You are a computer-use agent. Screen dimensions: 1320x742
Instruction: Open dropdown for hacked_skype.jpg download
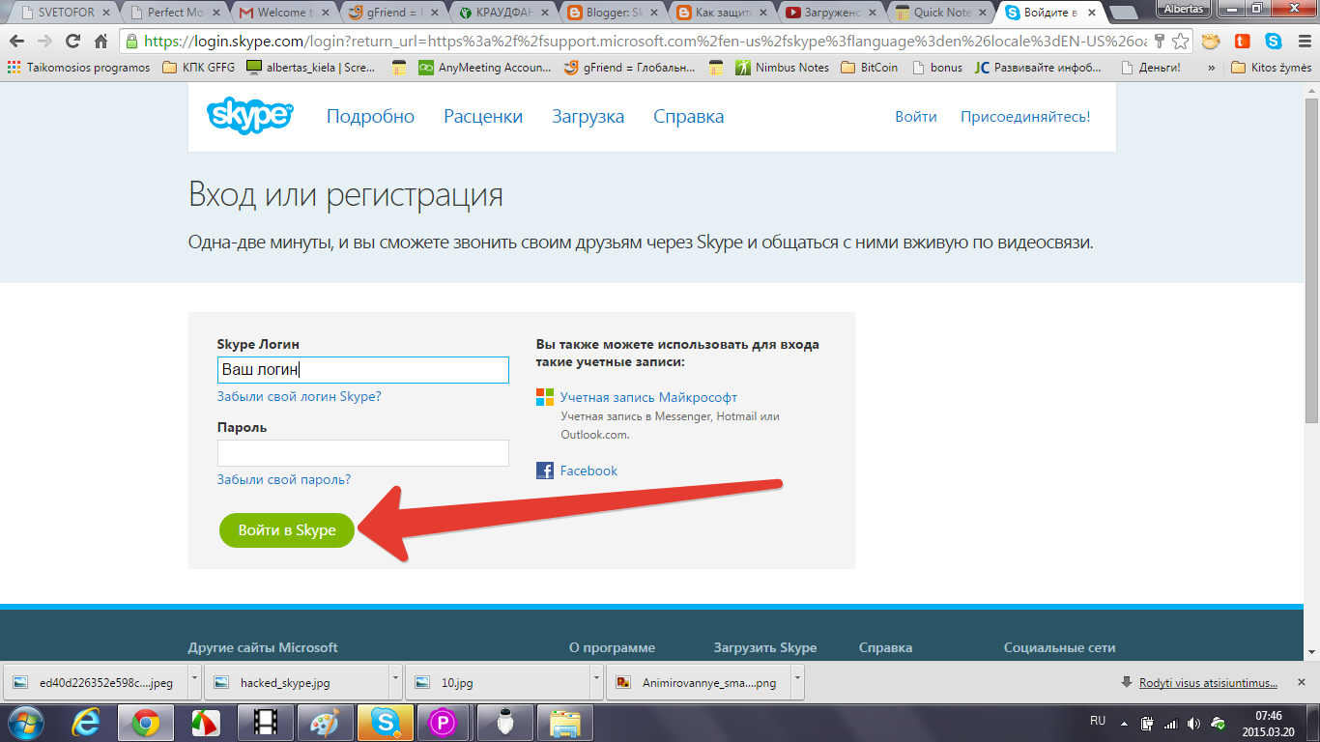[x=395, y=682]
